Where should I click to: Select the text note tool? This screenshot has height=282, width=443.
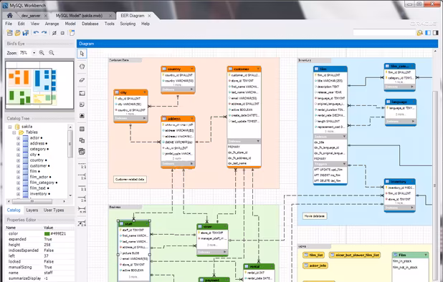[82, 104]
